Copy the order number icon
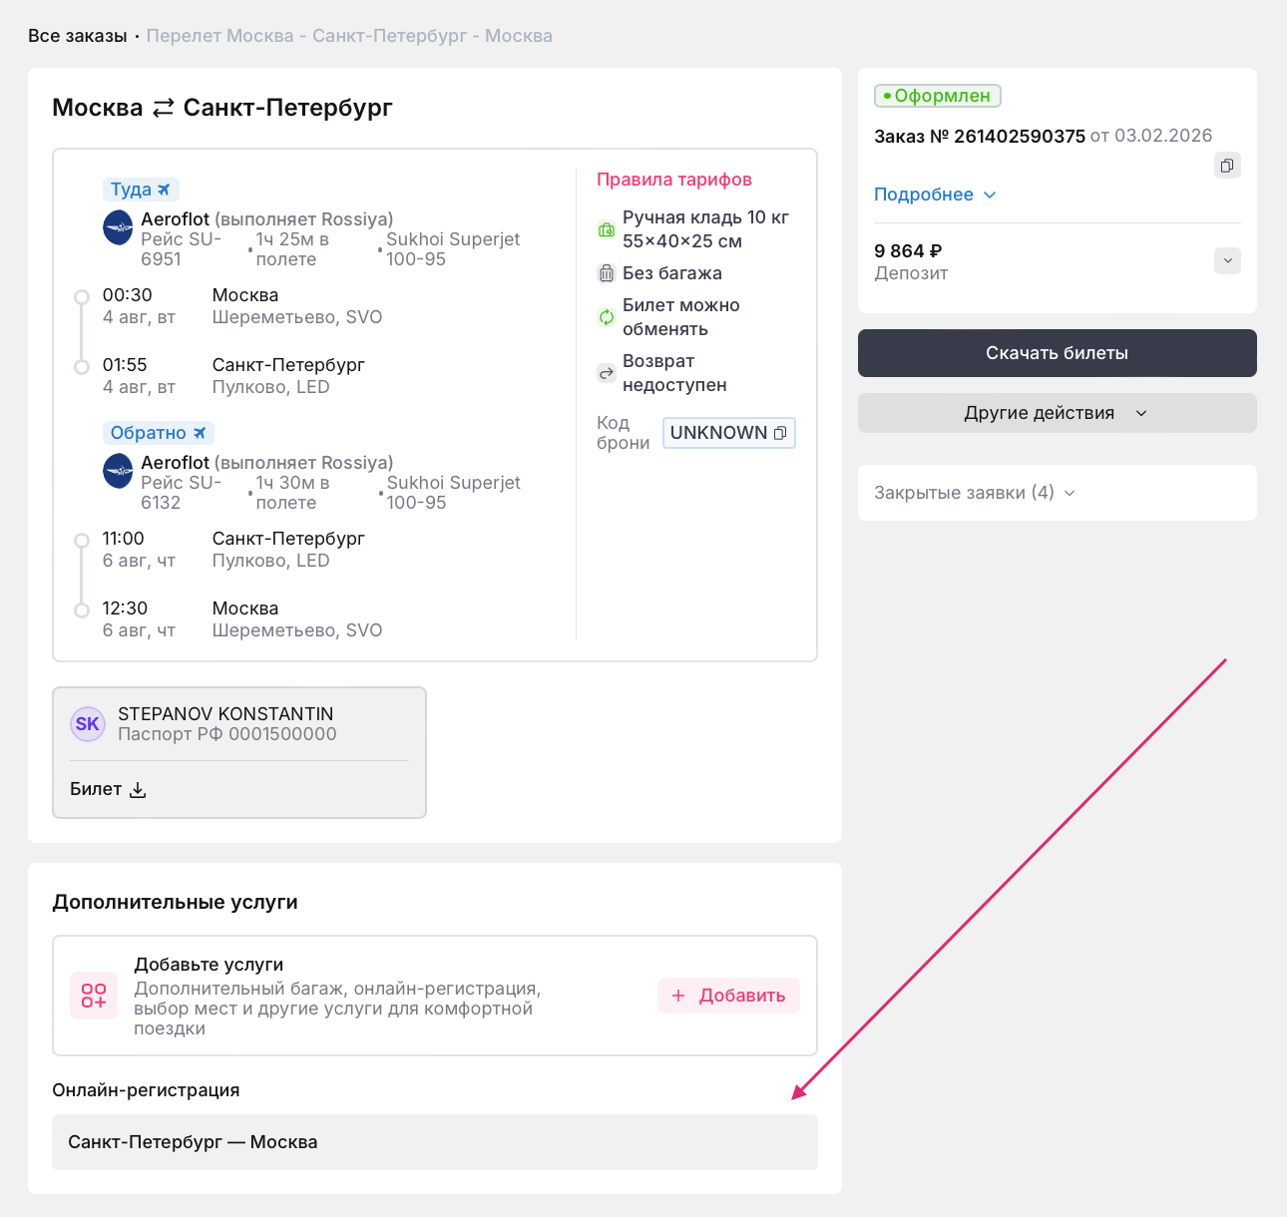The image size is (1287, 1217). coord(1227,166)
